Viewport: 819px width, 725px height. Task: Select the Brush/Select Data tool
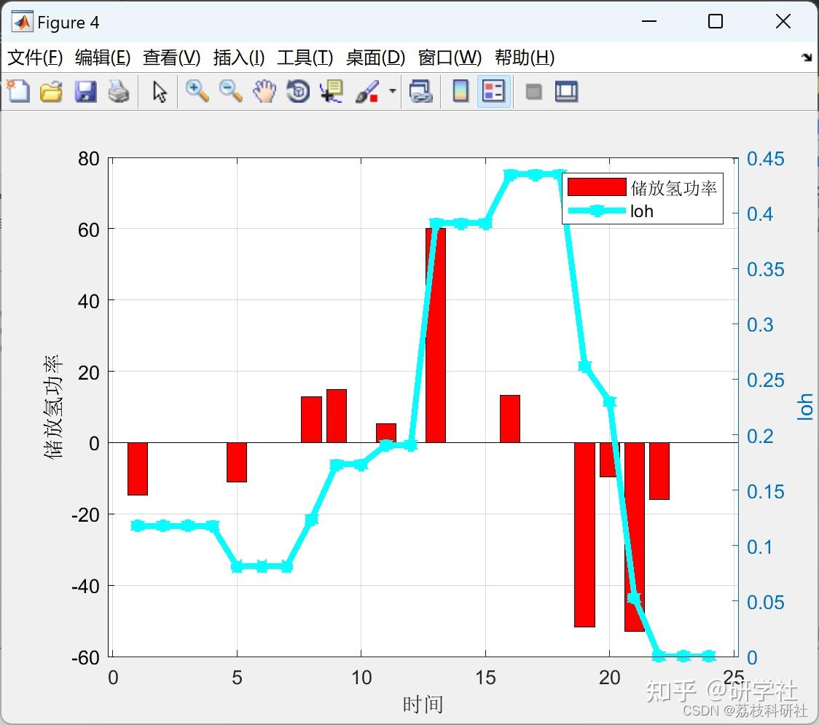click(x=367, y=91)
